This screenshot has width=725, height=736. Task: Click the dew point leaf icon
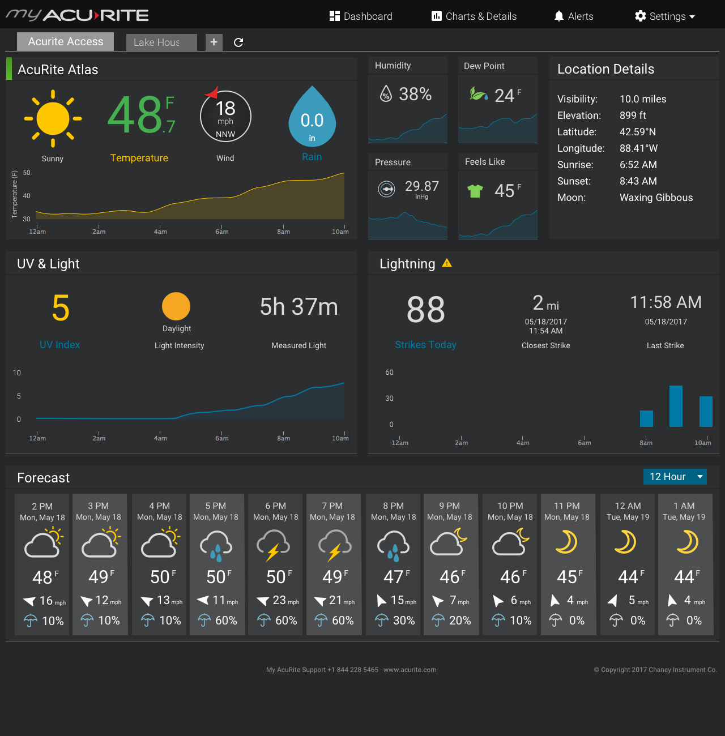click(478, 93)
